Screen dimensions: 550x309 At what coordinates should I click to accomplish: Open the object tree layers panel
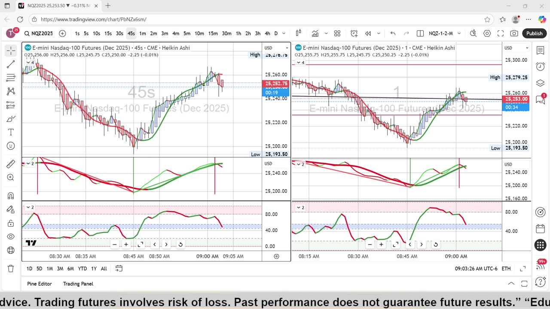click(541, 83)
